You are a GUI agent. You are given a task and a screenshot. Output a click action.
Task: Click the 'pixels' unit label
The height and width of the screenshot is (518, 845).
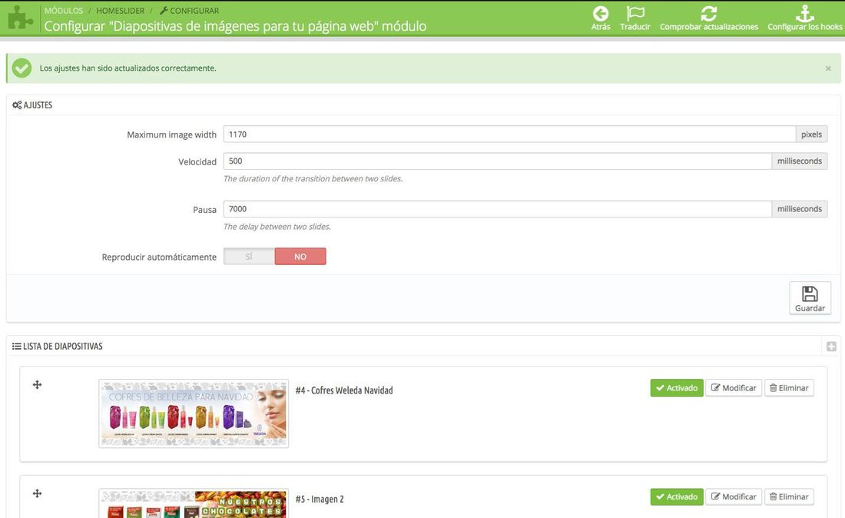coord(812,134)
